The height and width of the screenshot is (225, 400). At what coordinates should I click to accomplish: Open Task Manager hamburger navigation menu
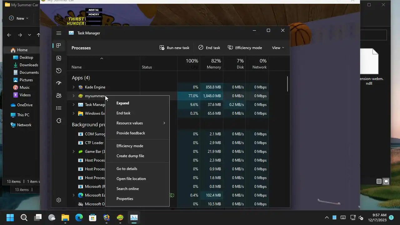click(x=59, y=33)
